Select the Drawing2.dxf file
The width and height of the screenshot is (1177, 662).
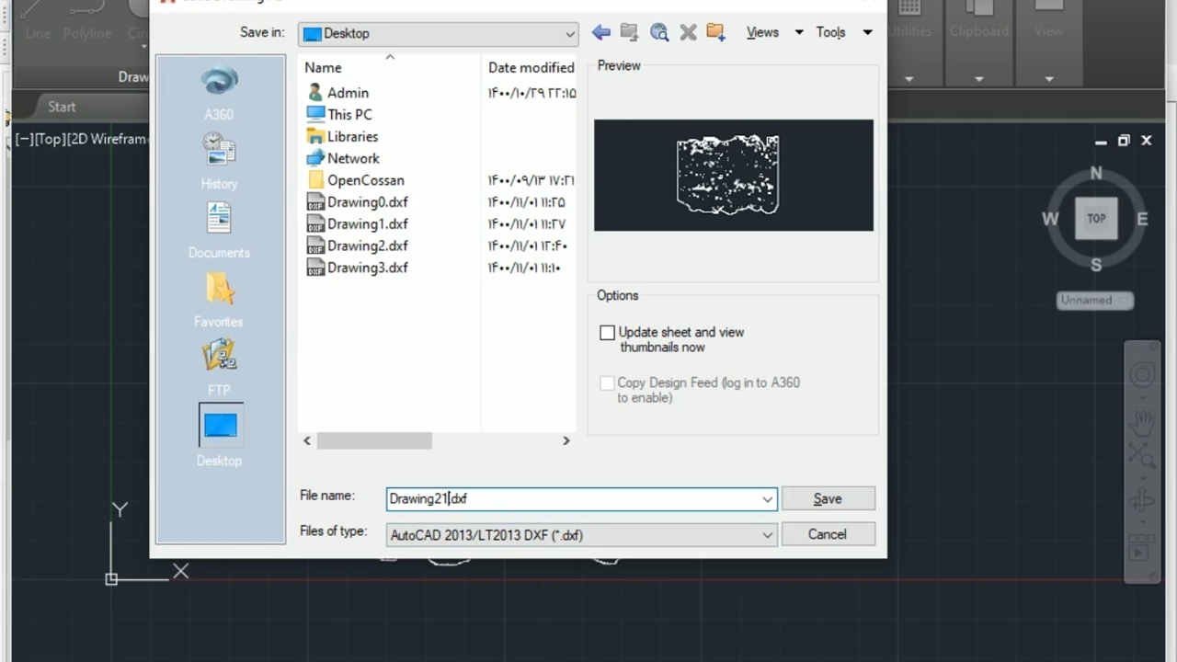tap(367, 245)
